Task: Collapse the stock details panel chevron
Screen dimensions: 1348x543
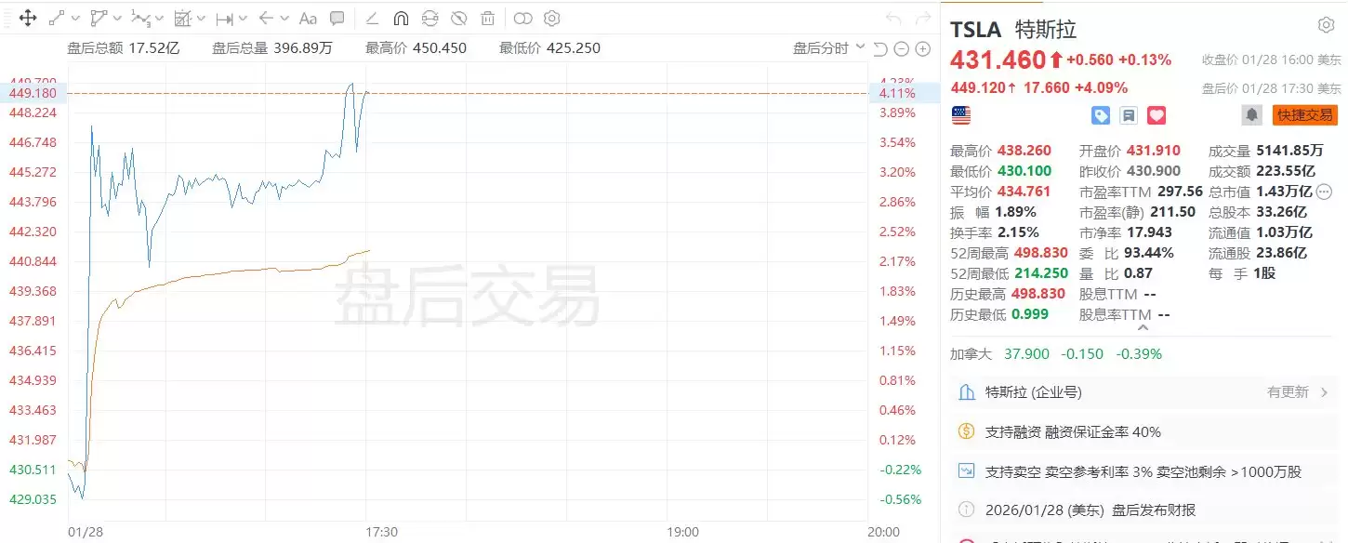Action: (1143, 327)
